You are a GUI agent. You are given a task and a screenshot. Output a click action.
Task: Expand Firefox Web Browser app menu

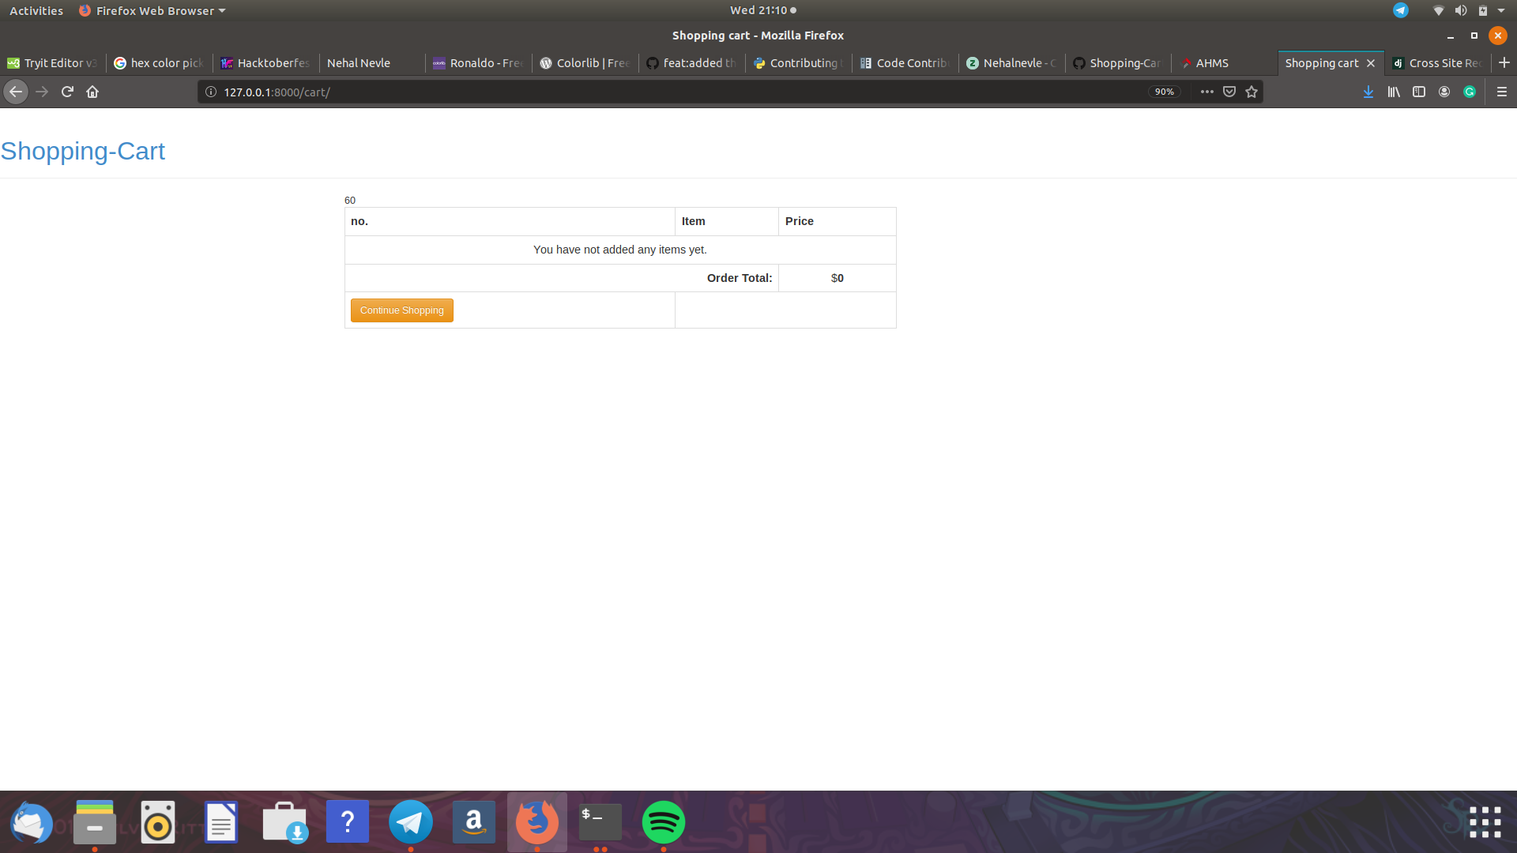tap(152, 10)
